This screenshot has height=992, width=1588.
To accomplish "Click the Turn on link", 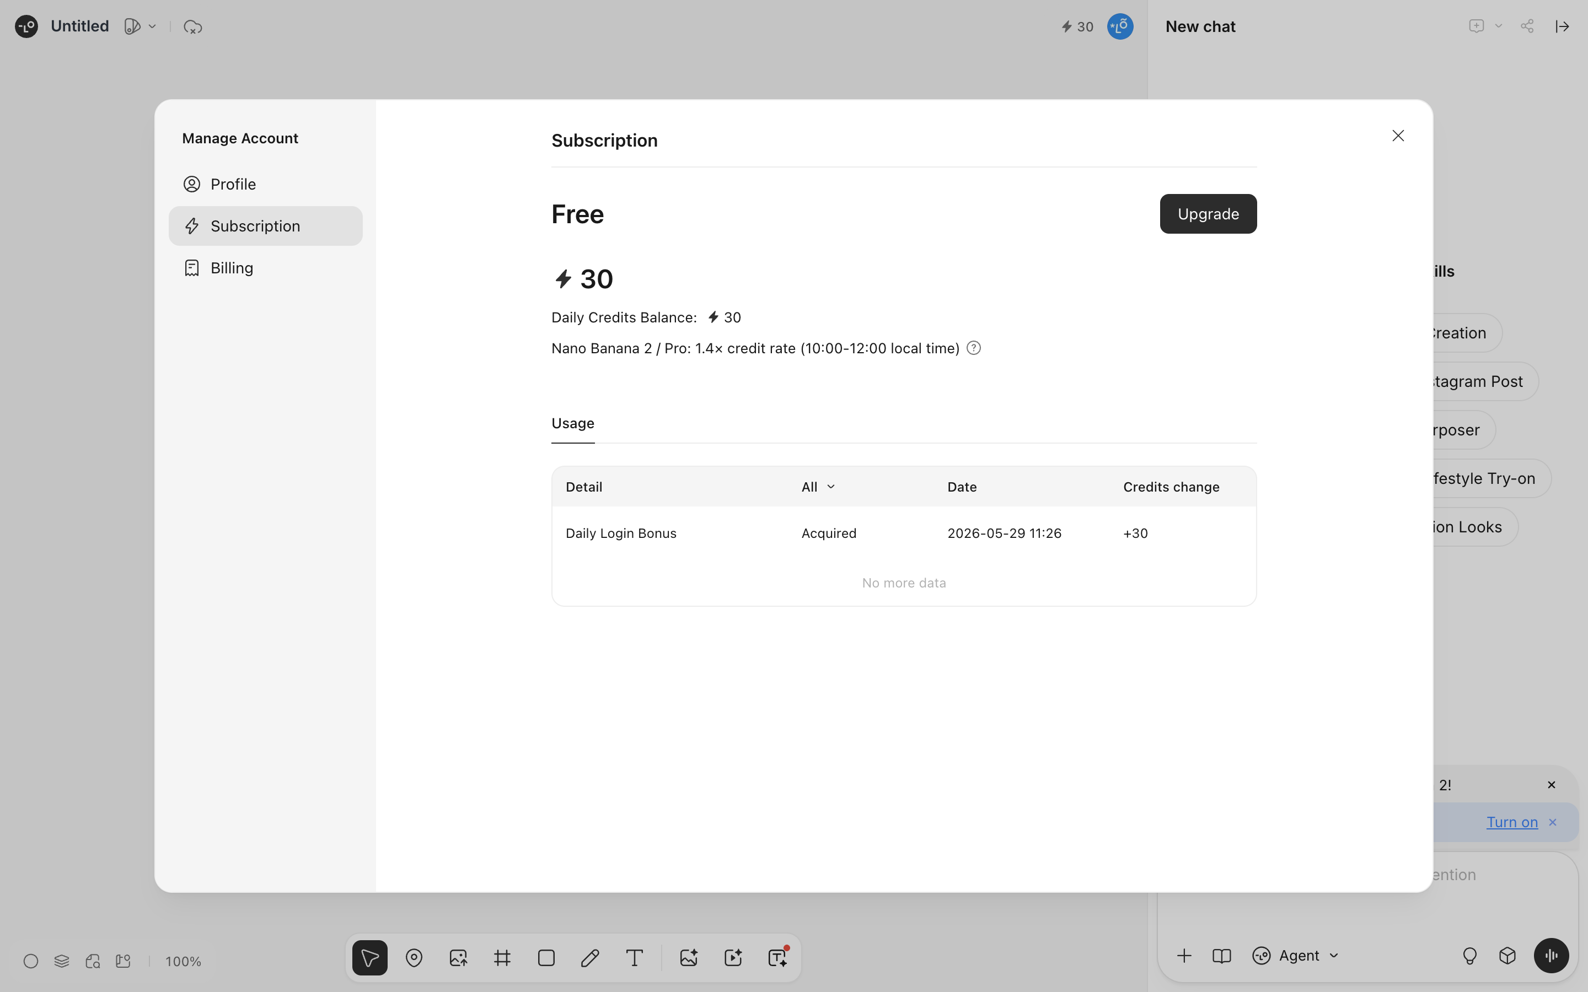I will click(x=1512, y=822).
